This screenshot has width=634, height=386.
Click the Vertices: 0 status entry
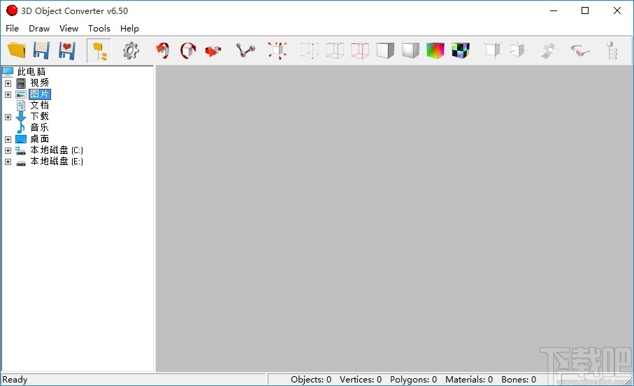[361, 380]
